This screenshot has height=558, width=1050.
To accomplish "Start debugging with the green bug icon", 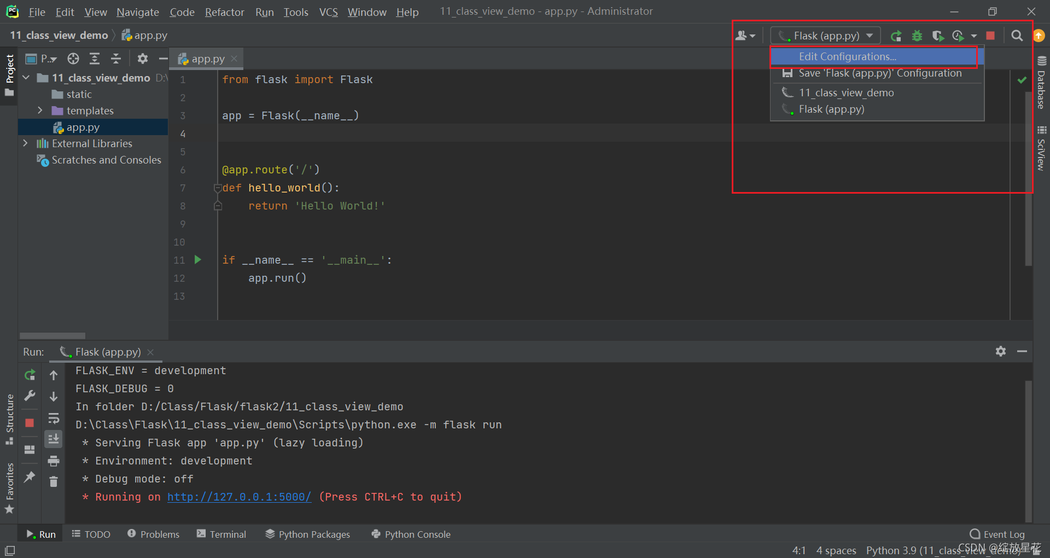I will [917, 36].
